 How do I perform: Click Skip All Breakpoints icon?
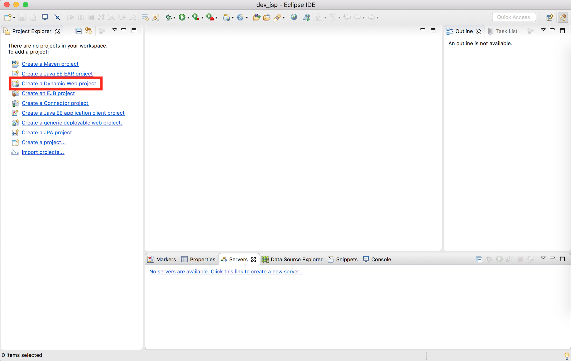[57, 18]
